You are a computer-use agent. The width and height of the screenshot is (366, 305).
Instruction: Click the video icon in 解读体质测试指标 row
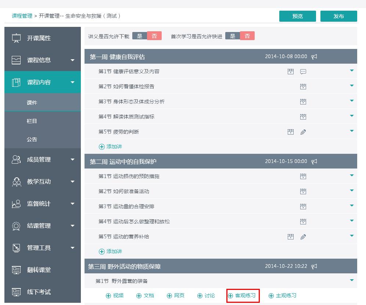point(303,117)
